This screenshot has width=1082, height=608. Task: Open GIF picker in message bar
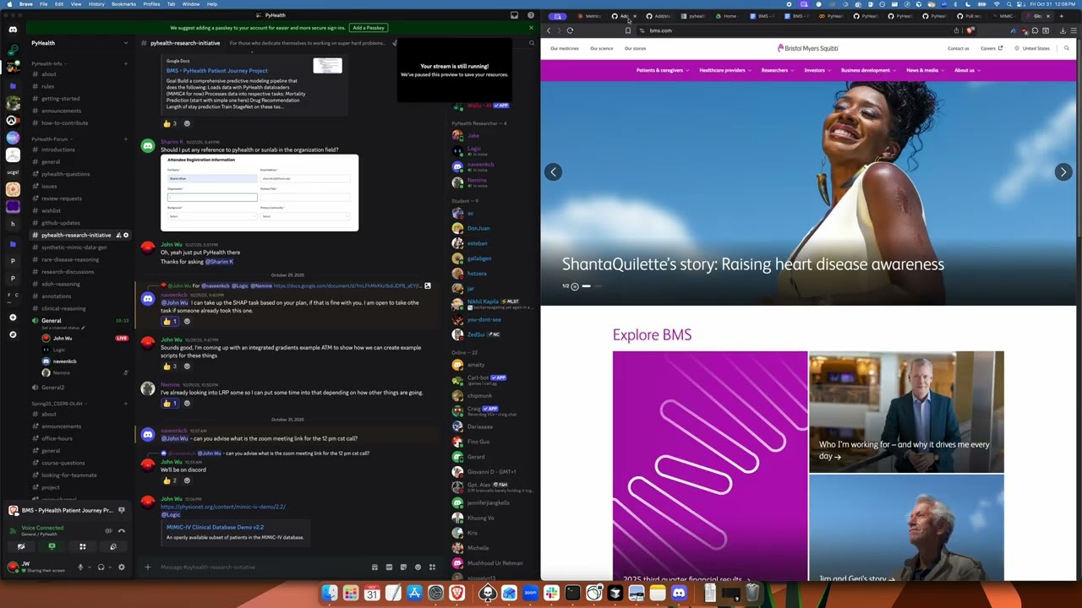pos(389,567)
